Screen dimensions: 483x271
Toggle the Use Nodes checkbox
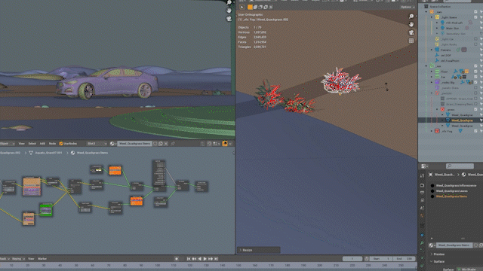[x=61, y=144]
